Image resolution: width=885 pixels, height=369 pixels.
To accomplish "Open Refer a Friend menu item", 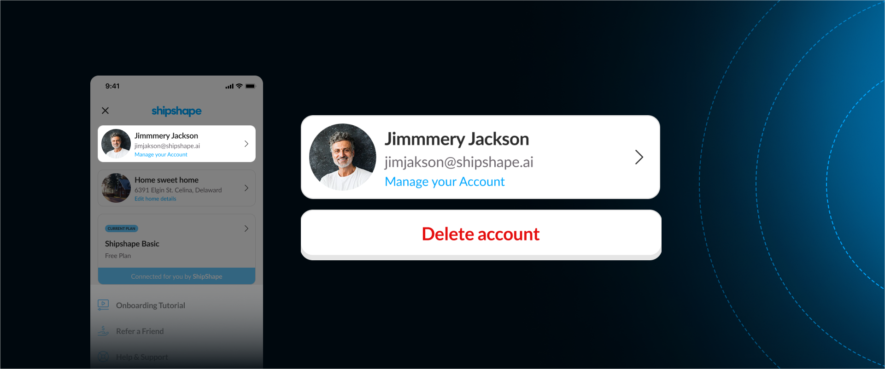I will [176, 331].
